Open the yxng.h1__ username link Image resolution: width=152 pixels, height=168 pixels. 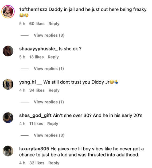[x=31, y=82]
